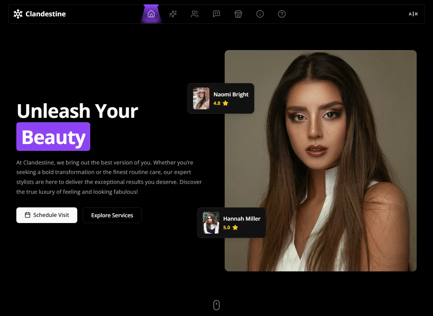The image size is (433, 316).
Task: Click Naomi Bright's profile thumbnail
Action: [201, 98]
